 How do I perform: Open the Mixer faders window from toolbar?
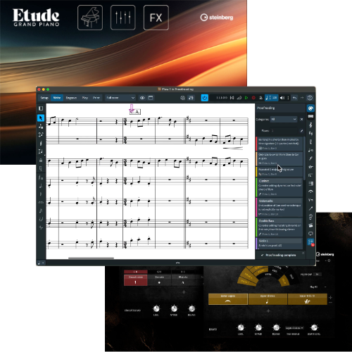coord(191,98)
